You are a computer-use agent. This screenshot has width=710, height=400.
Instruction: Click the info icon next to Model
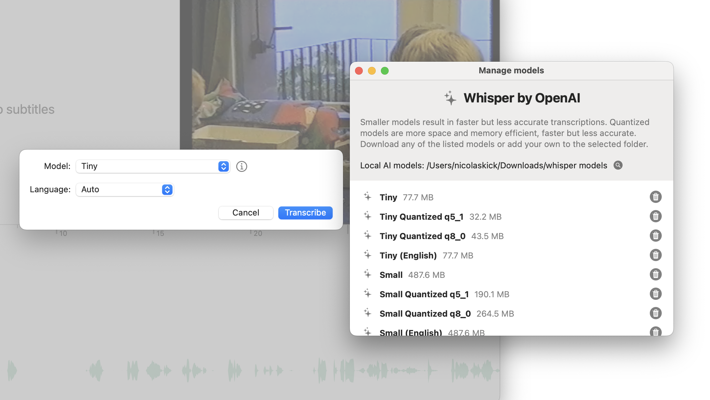[x=241, y=166]
